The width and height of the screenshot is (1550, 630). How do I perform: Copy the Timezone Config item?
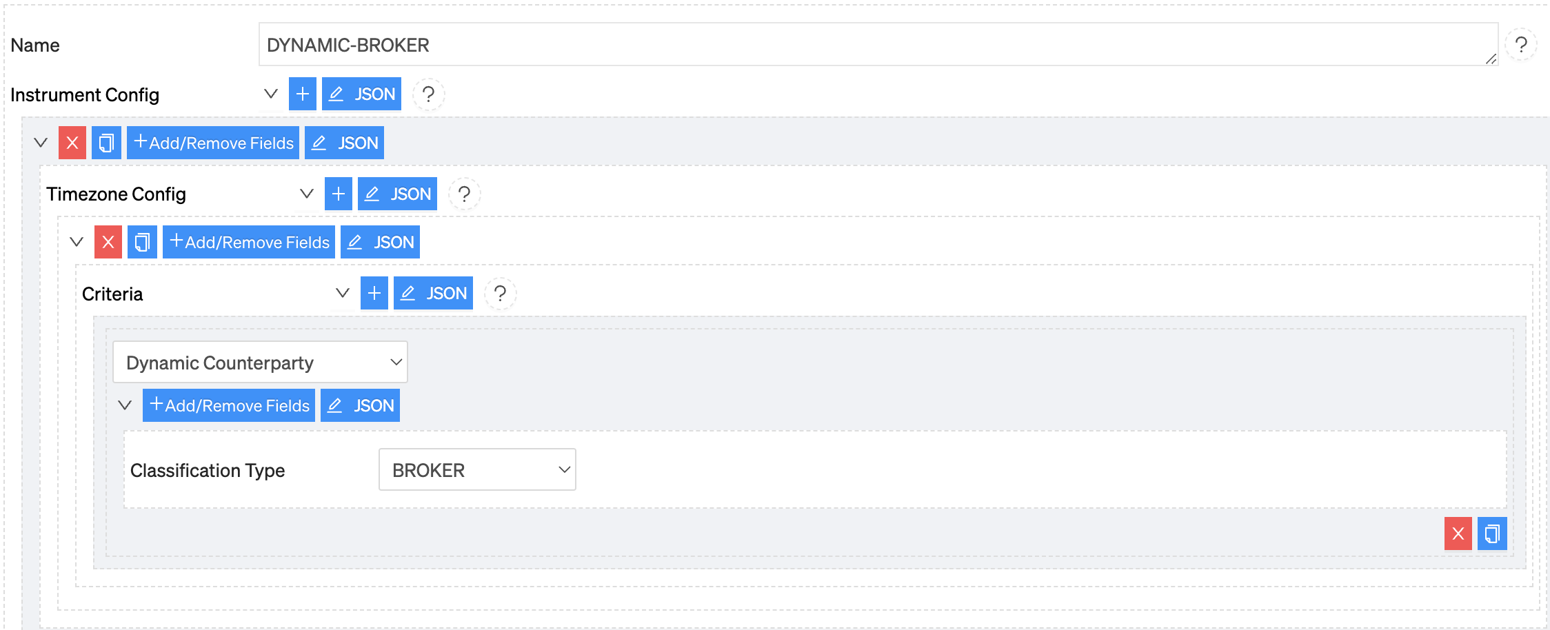point(142,242)
